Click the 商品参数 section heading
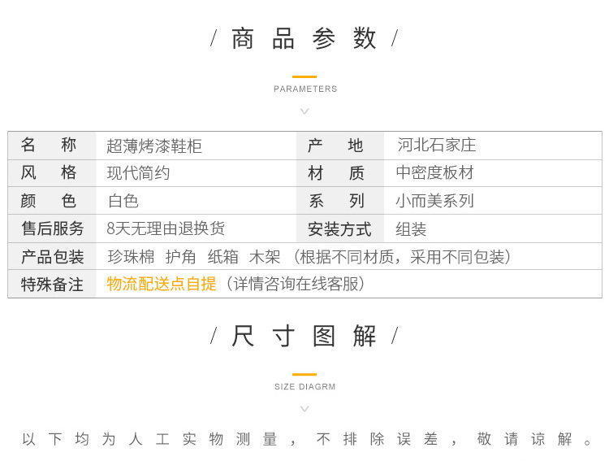 [304, 38]
